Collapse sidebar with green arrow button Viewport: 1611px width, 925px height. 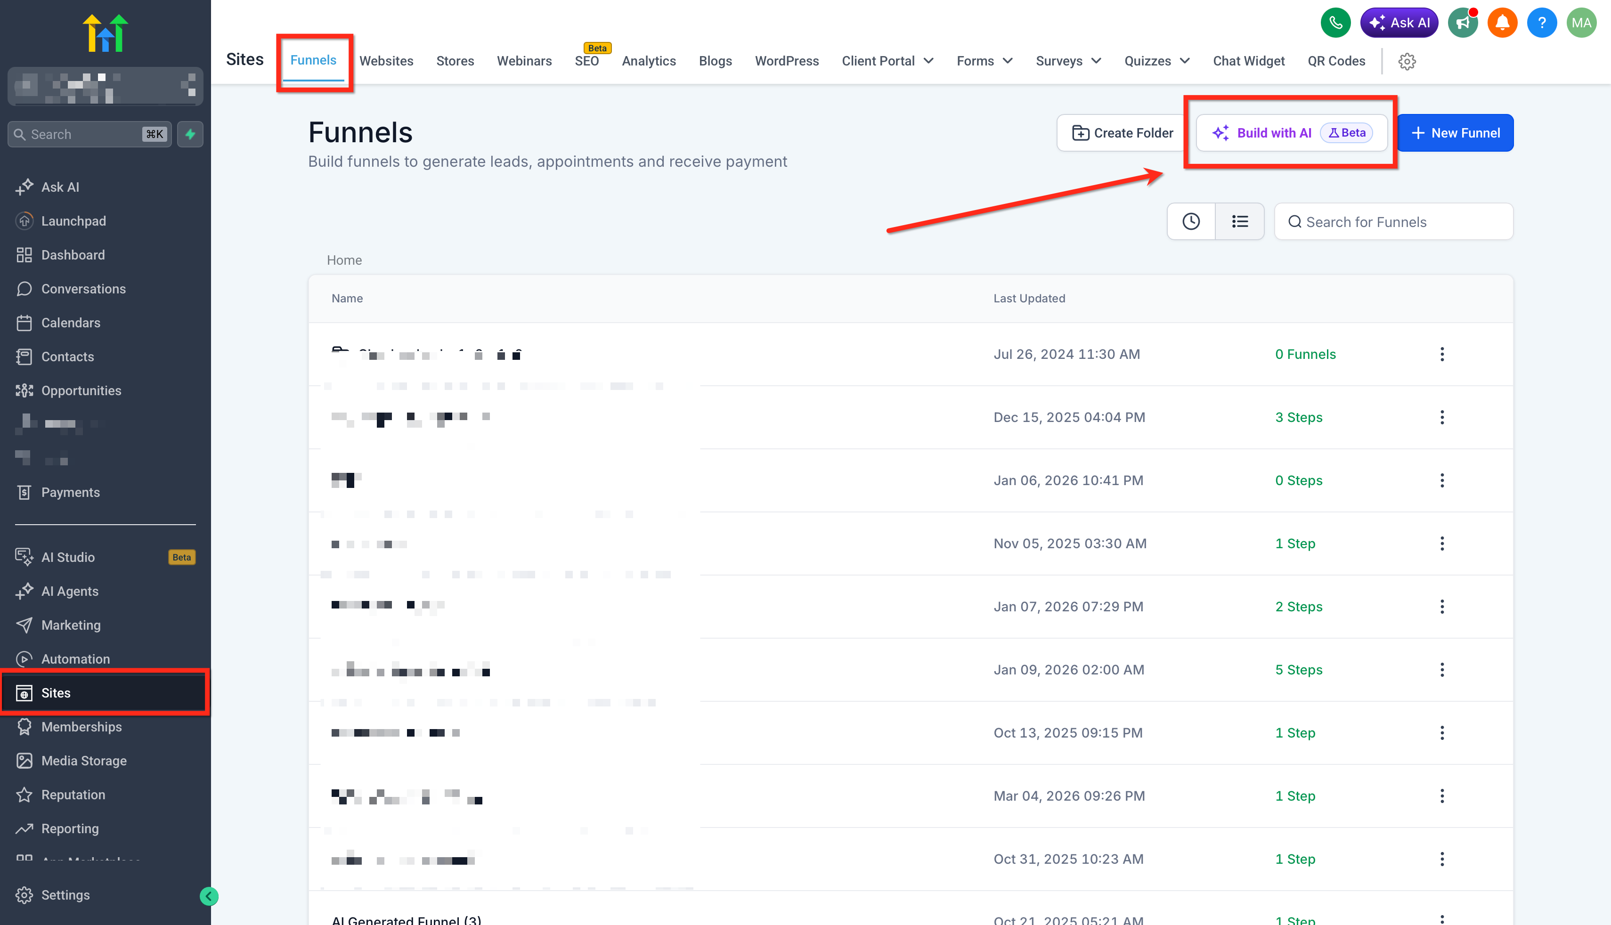209,896
